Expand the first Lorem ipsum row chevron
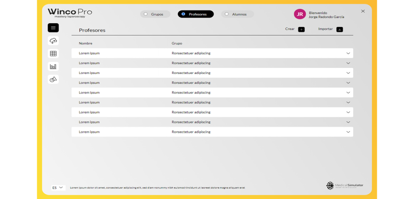Image resolution: width=414 pixels, height=199 pixels. click(348, 53)
